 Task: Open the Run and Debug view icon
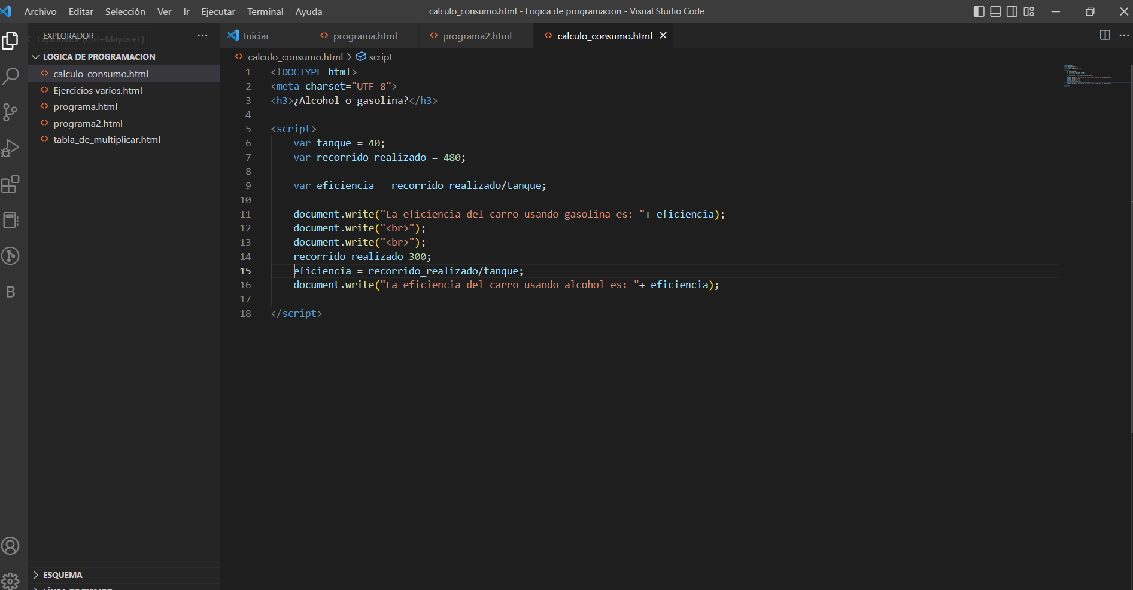click(10, 148)
